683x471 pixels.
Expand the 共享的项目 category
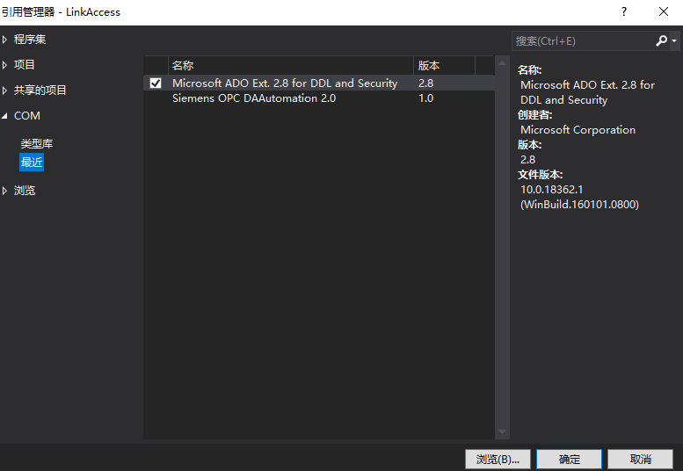coord(4,91)
